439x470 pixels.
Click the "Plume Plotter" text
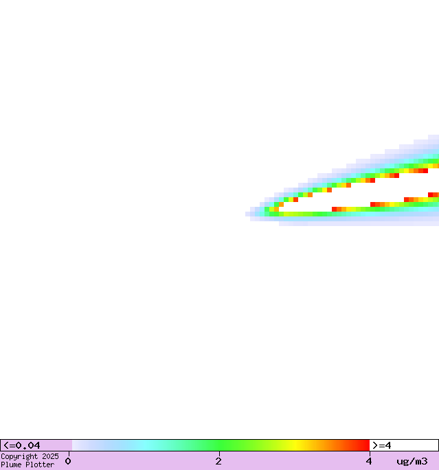pos(27,465)
